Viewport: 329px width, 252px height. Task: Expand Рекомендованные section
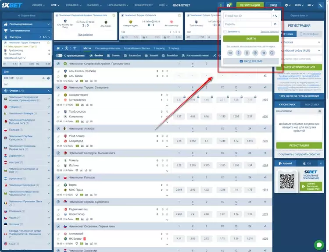pos(27,24)
